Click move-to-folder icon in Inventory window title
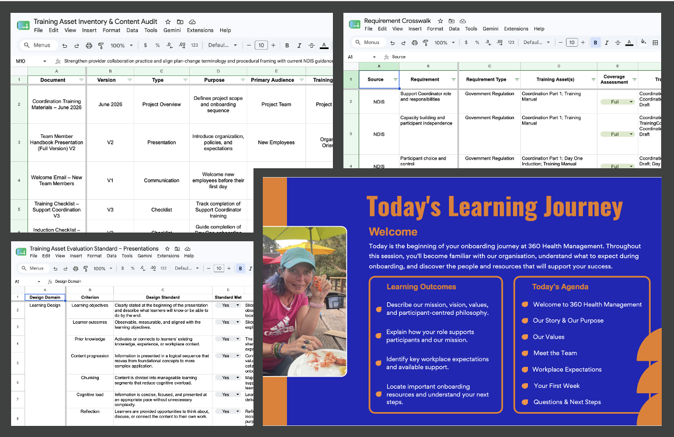This screenshot has width=674, height=437. pyautogui.click(x=180, y=22)
